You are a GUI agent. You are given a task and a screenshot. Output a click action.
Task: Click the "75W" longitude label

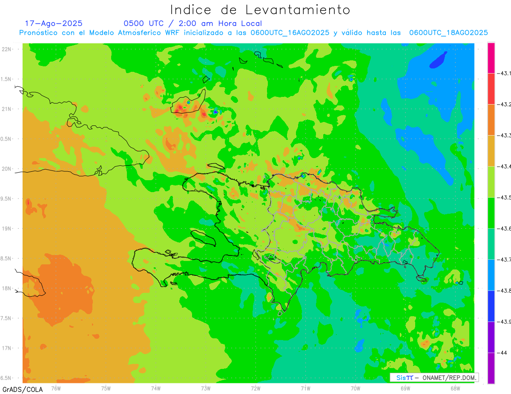(106, 388)
